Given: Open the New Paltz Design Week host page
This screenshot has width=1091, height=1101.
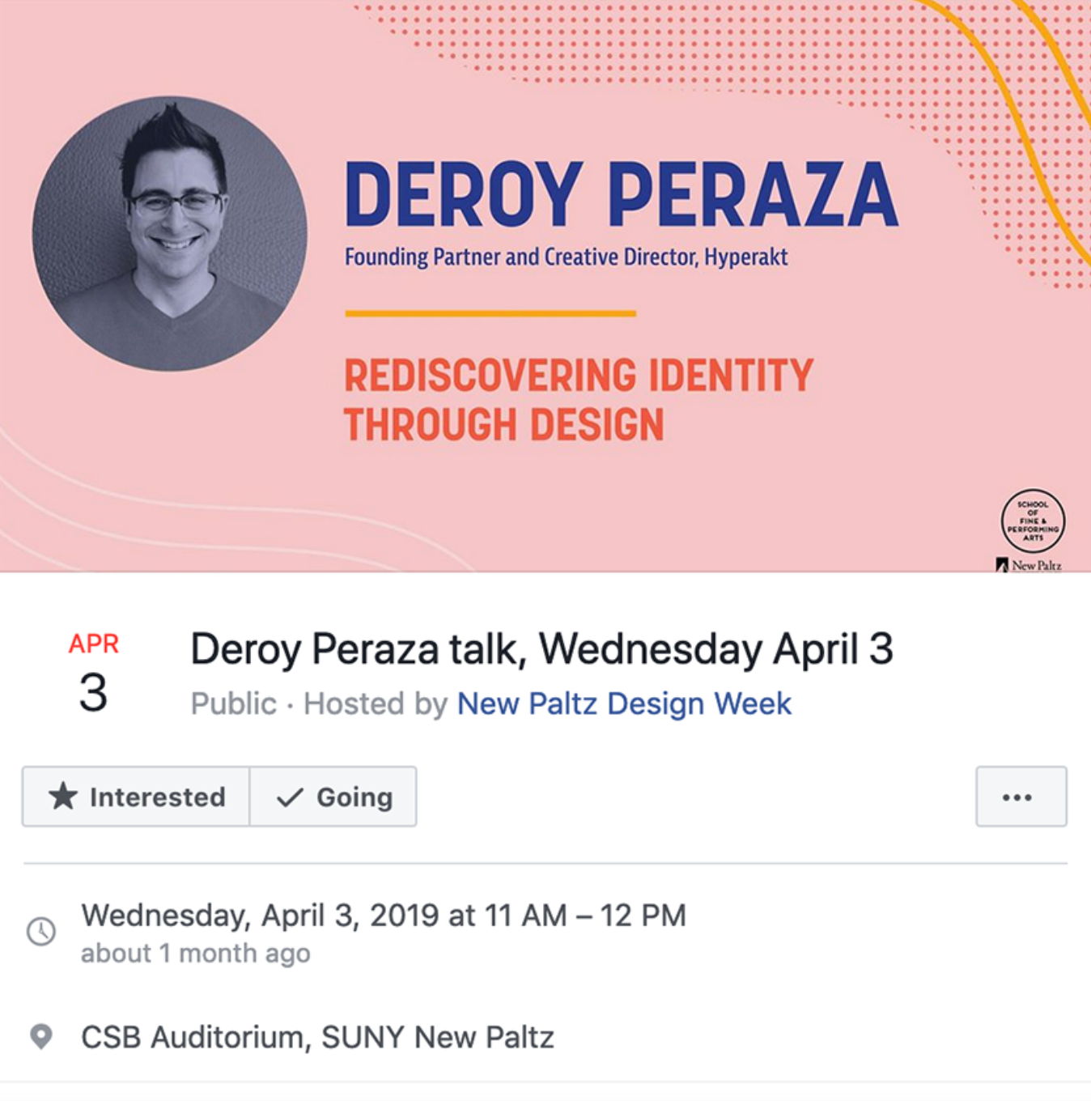Looking at the screenshot, I should [x=624, y=704].
